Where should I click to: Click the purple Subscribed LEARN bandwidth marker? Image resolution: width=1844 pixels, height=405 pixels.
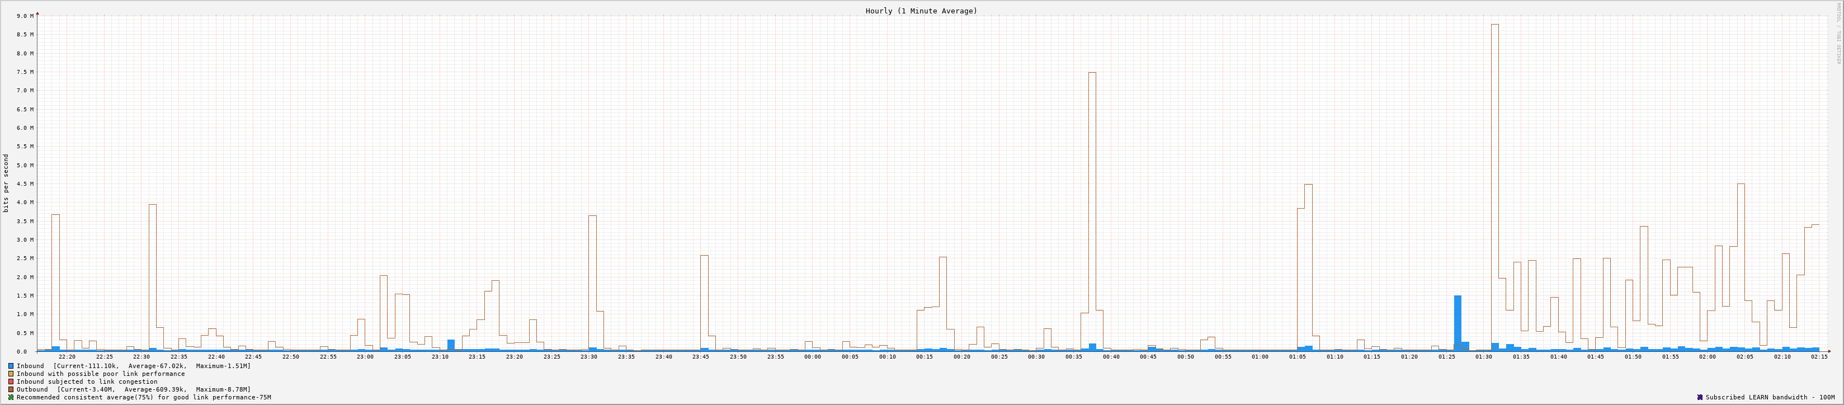(x=1699, y=397)
